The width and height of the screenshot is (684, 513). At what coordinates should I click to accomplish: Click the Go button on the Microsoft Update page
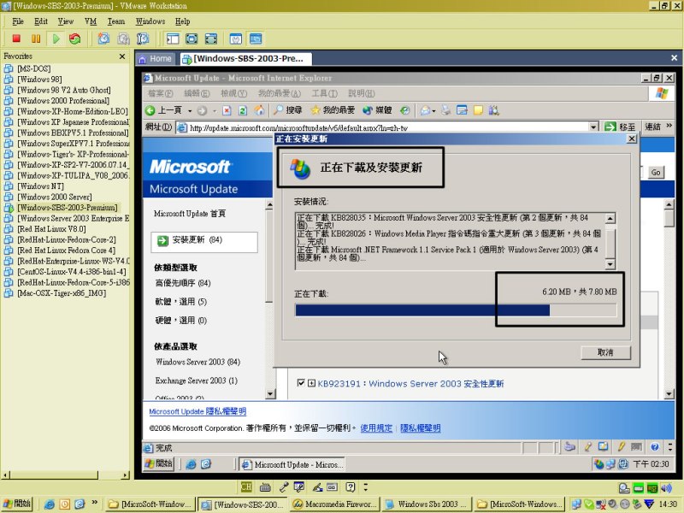[x=655, y=173]
